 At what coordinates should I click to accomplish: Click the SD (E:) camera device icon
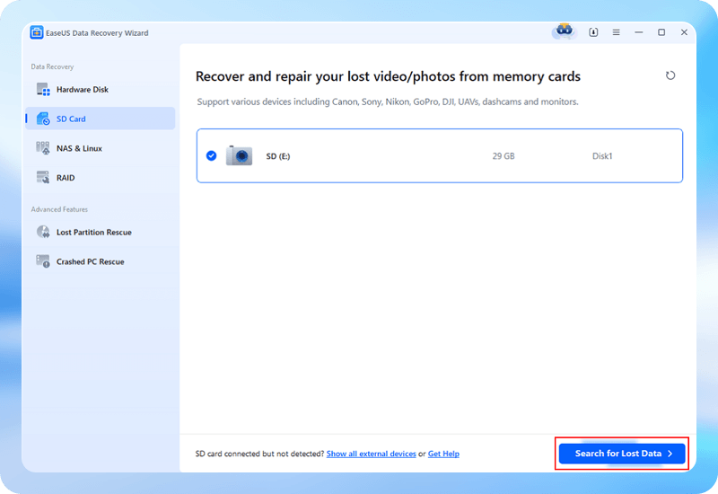239,155
